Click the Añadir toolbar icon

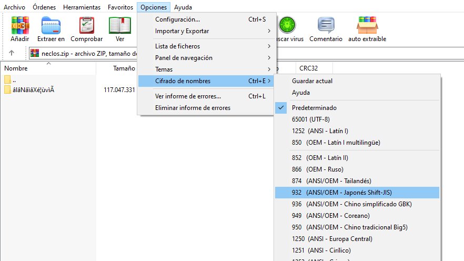20,25
